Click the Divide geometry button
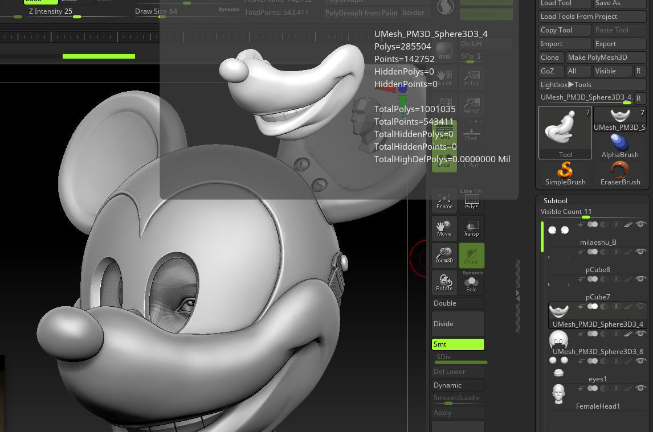This screenshot has height=432, width=653. 458,324
